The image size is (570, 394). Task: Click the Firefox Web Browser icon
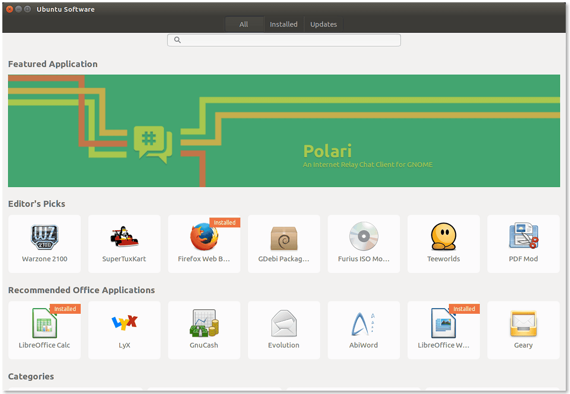tap(204, 237)
